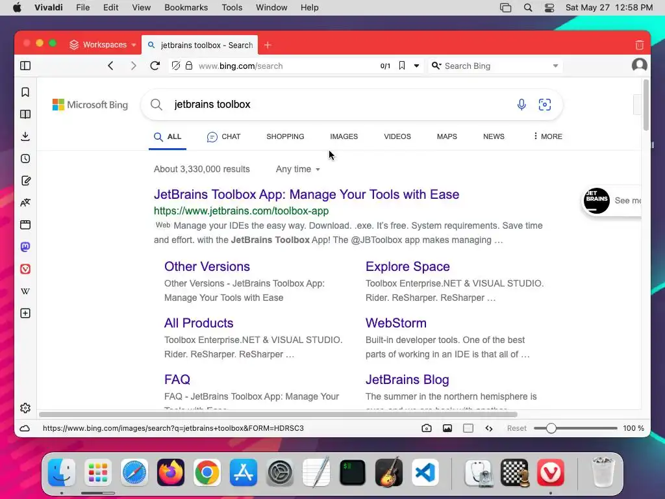Open the Any time filter dropdown
This screenshot has height=499, width=665.
point(297,170)
